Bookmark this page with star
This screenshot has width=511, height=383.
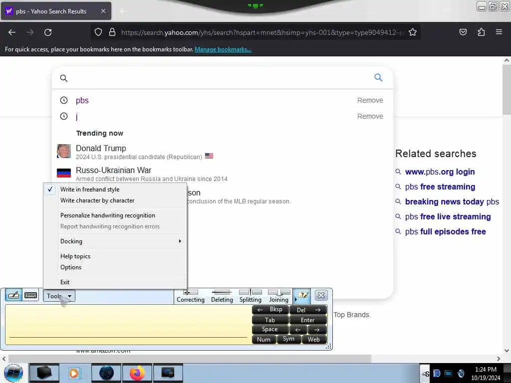413,32
